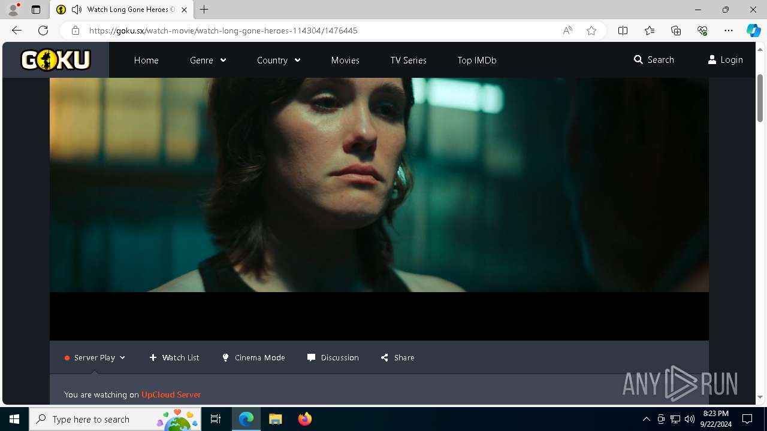Click the Search magnifier button
The height and width of the screenshot is (431, 767).
pyautogui.click(x=654, y=60)
